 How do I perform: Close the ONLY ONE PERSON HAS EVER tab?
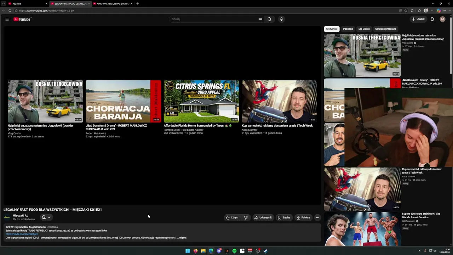coord(131,4)
